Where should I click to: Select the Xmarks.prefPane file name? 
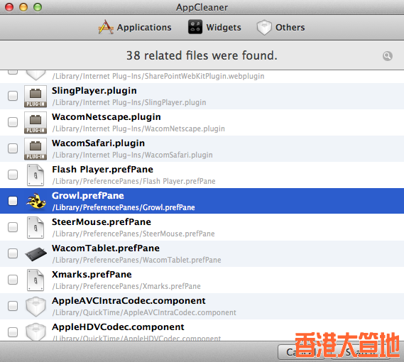point(92,275)
